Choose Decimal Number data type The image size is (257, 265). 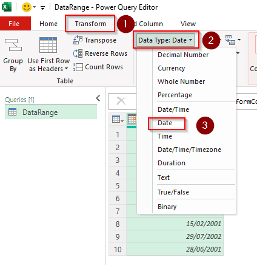[183, 55]
